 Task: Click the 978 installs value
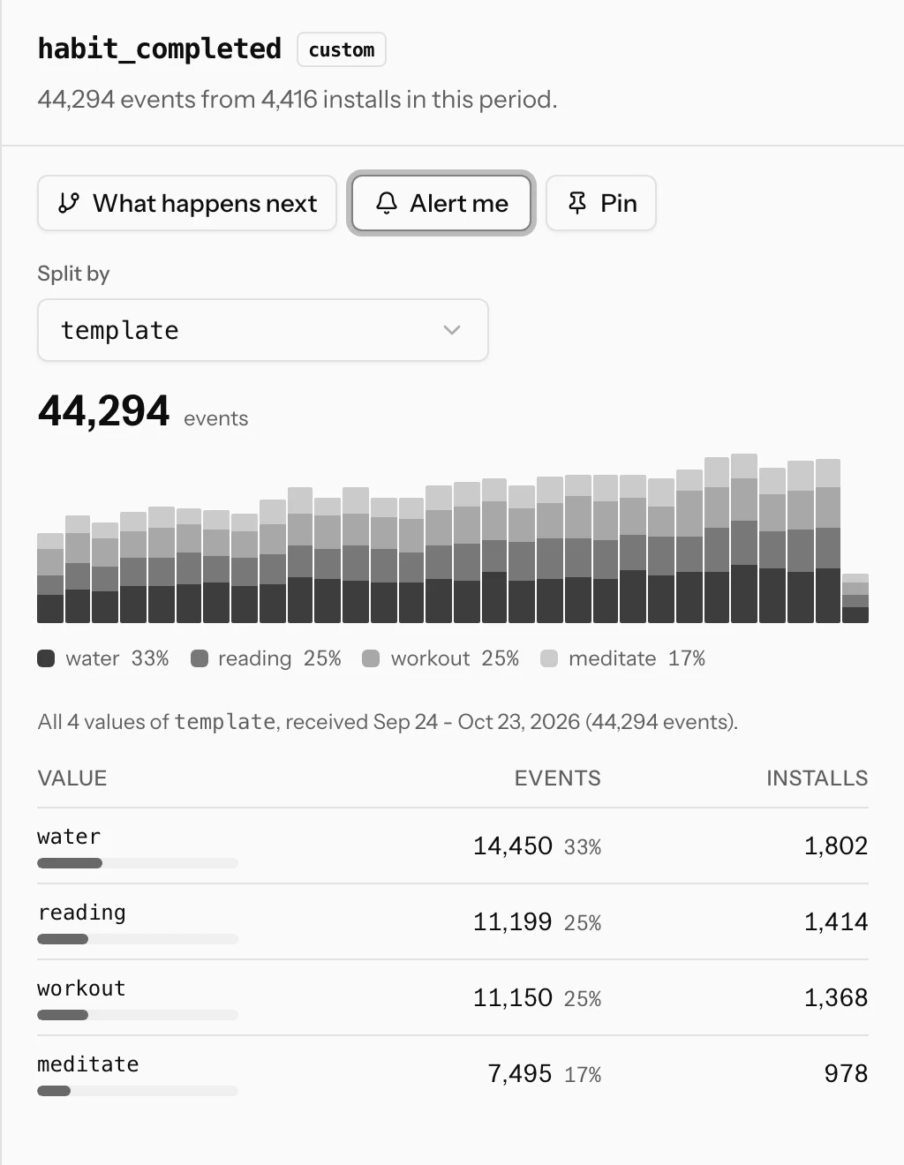point(847,1074)
